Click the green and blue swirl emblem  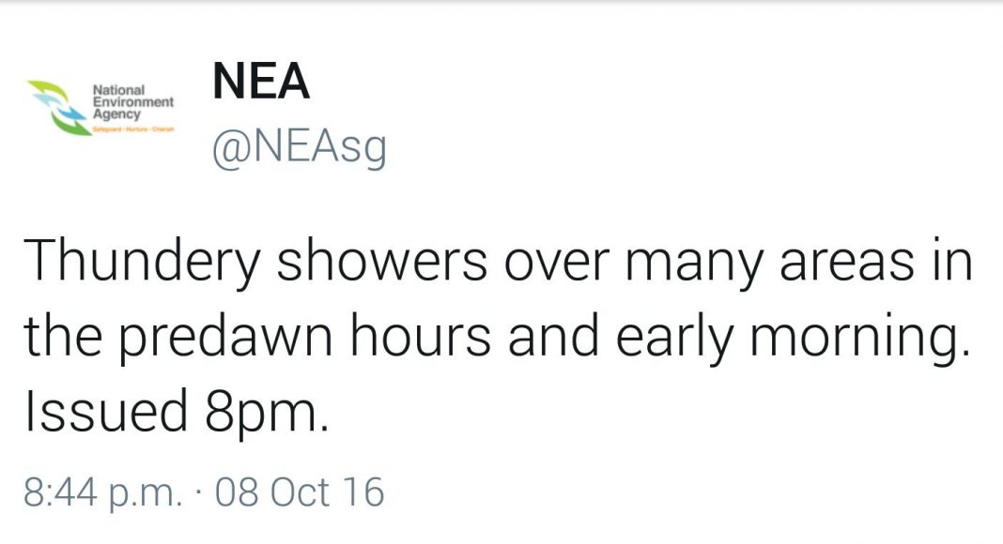[57, 107]
